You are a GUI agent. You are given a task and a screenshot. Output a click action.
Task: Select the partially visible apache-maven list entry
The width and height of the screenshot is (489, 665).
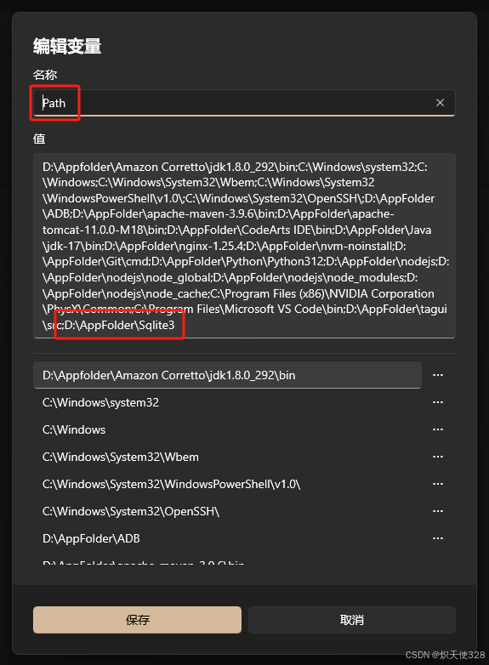pyautogui.click(x=227, y=561)
